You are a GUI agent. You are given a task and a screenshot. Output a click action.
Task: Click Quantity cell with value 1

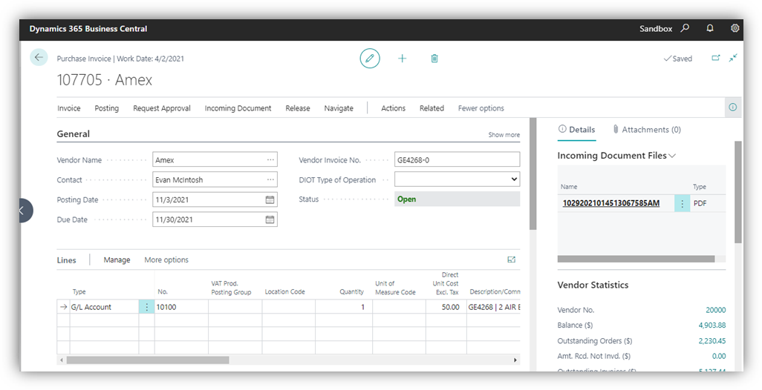344,307
